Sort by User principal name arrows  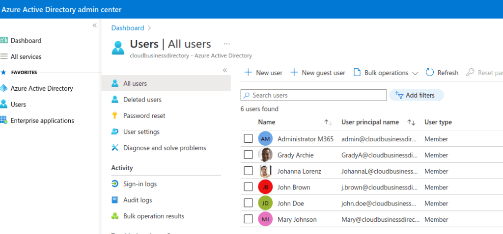coord(411,122)
